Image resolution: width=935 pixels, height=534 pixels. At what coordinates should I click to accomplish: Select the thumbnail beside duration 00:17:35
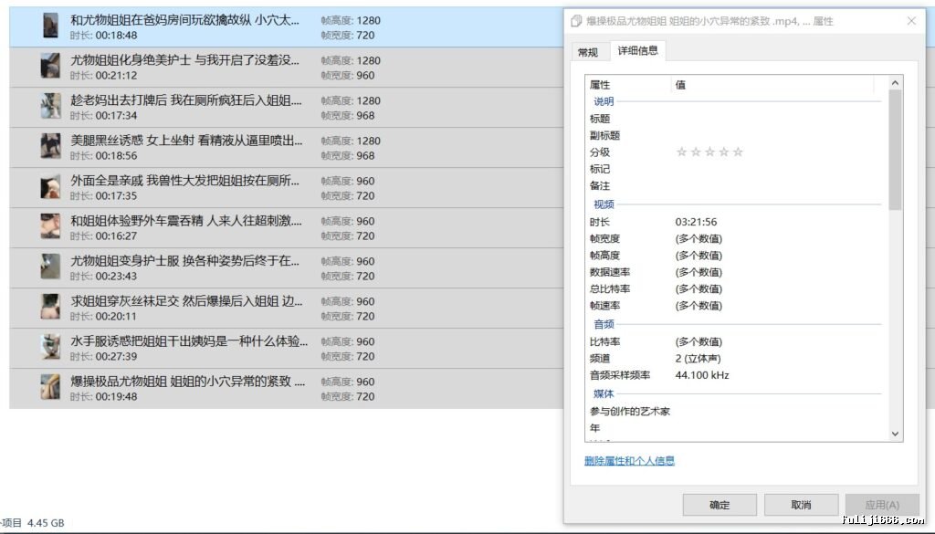coord(50,186)
